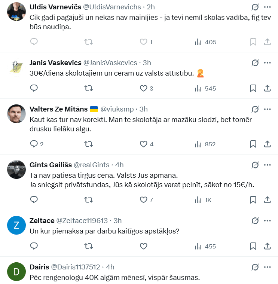Repost Uldis Varnevičs' tweet
Screen dimensions: 278x284
tap(89, 42)
